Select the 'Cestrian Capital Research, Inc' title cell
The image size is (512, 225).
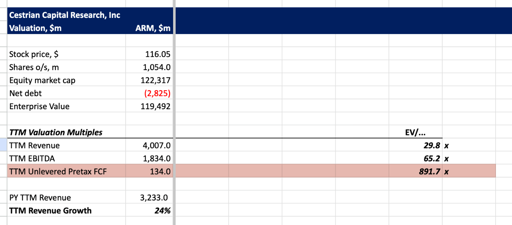66,15
